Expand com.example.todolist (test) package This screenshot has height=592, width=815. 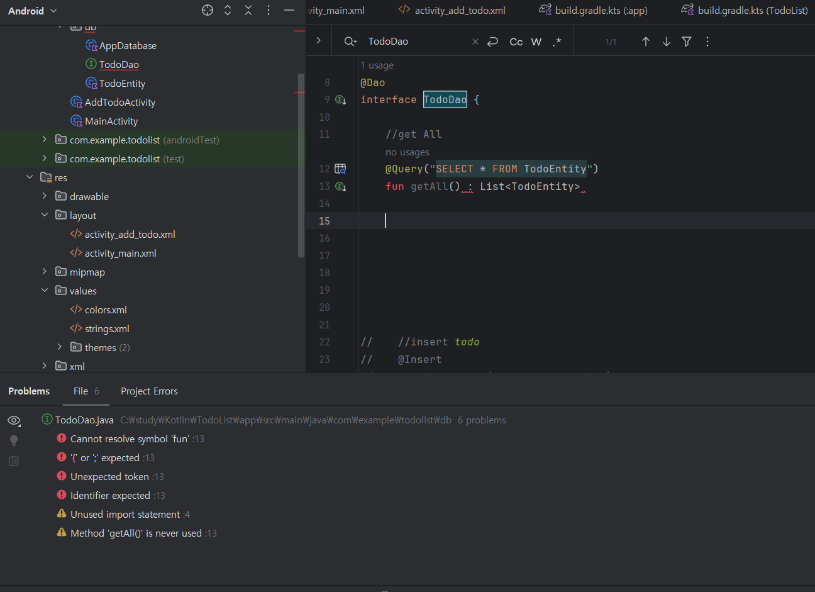[x=44, y=158]
